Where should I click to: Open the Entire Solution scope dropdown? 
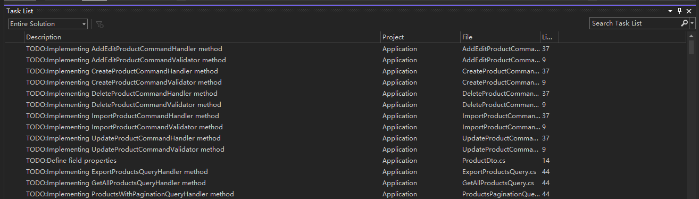pyautogui.click(x=47, y=24)
